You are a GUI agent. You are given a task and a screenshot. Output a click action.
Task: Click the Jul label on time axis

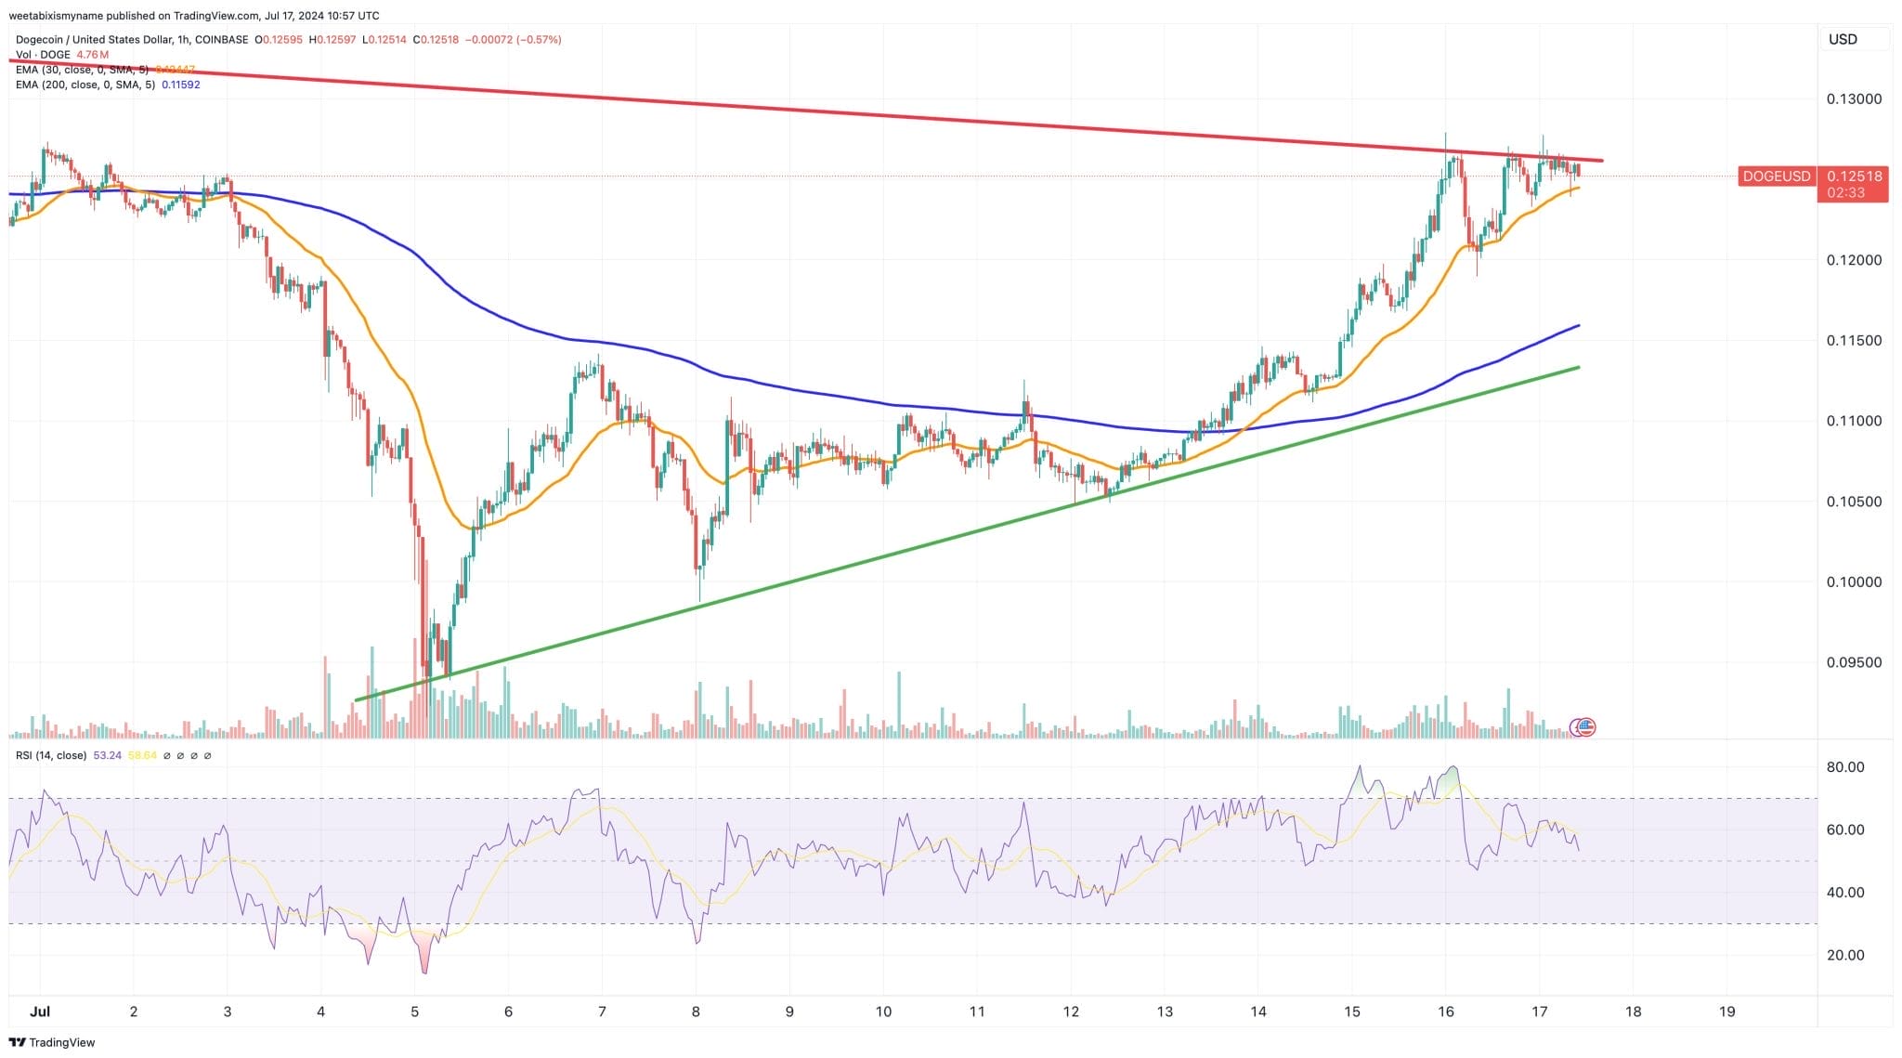point(40,1012)
